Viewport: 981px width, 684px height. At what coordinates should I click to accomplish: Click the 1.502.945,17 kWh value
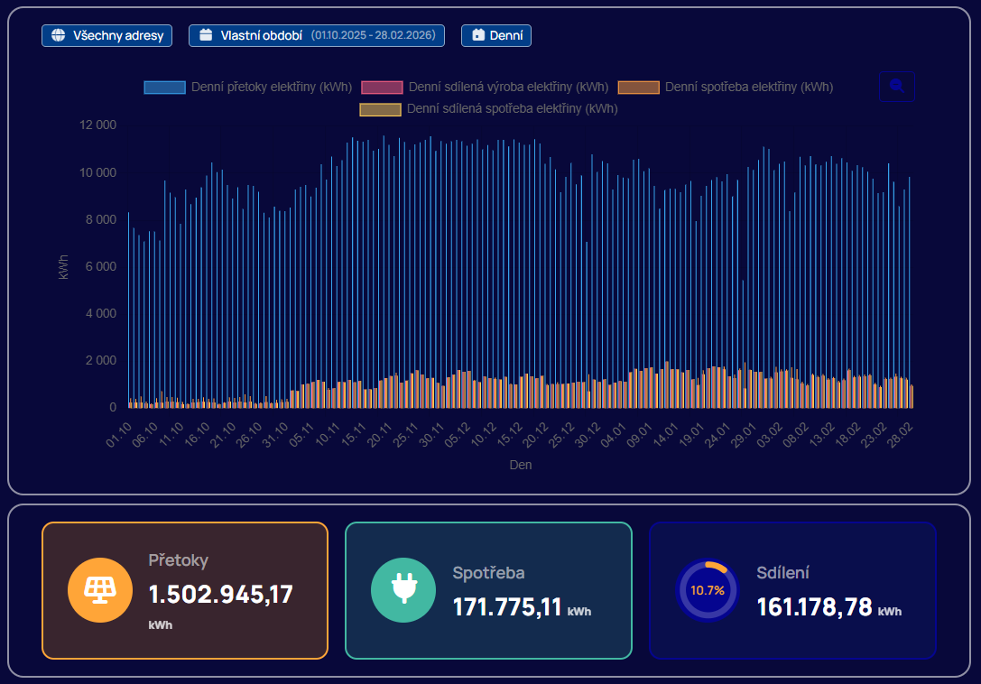point(220,594)
